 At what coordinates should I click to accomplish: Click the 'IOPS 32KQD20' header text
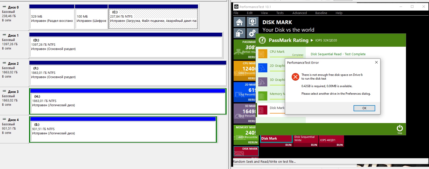(326, 40)
